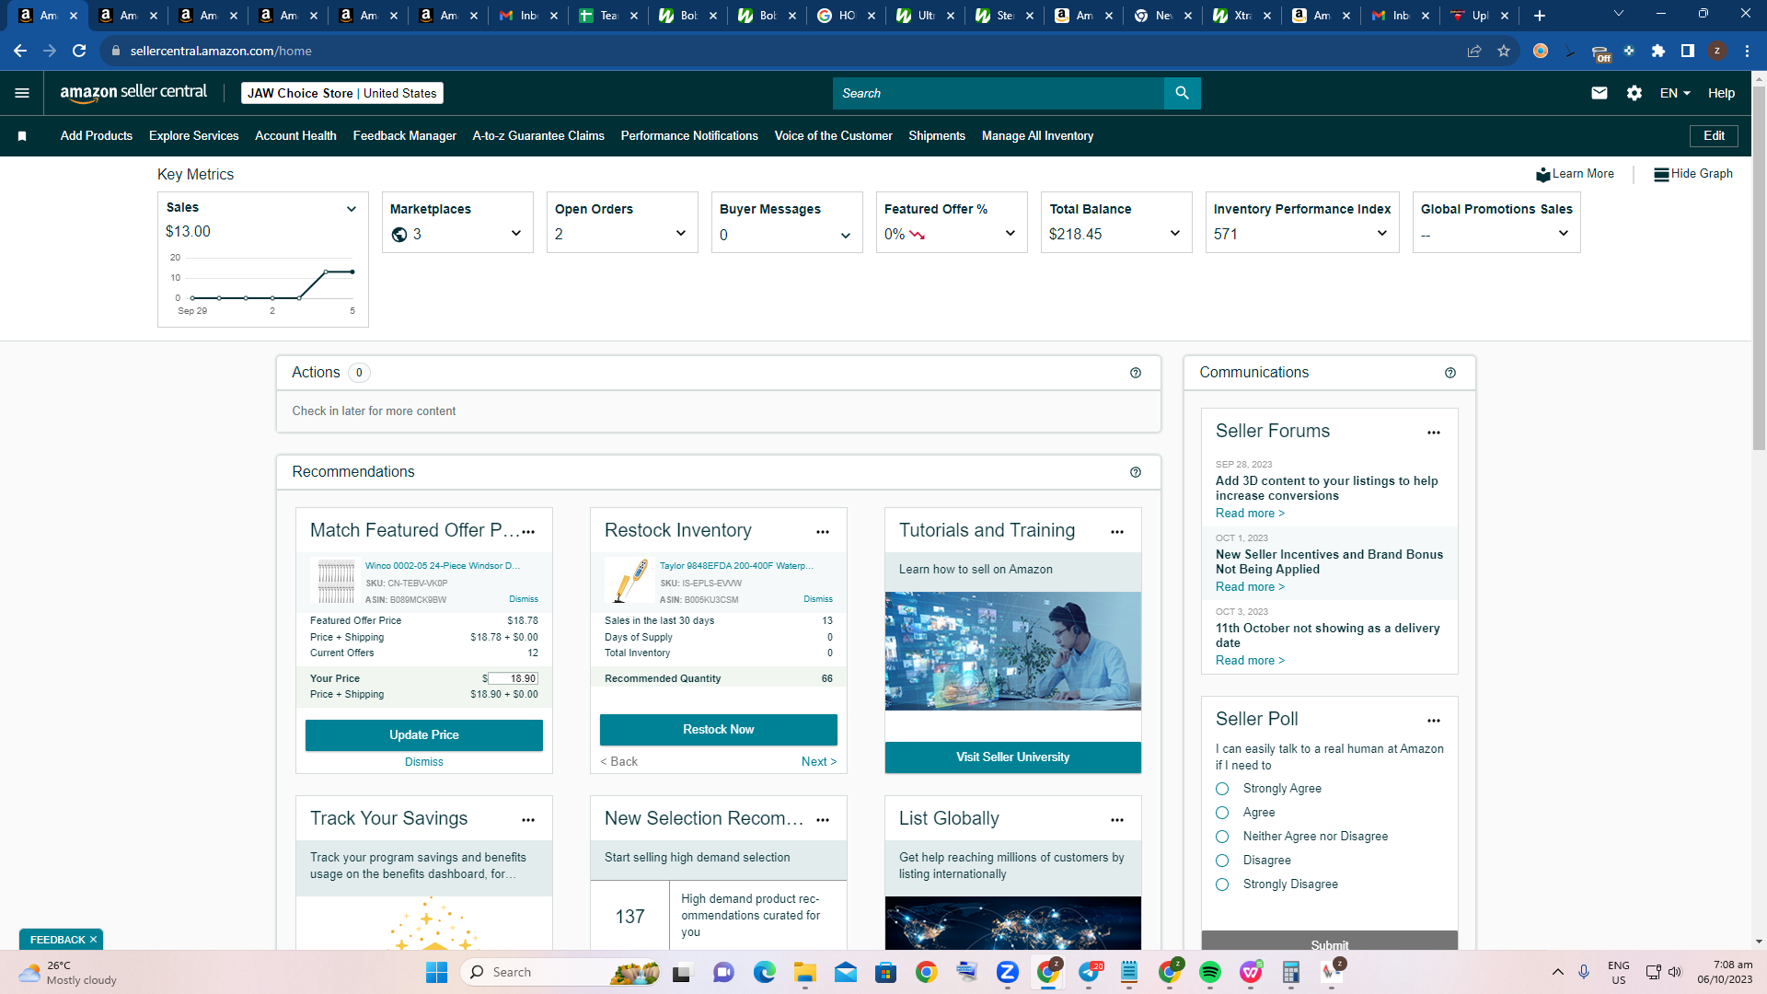Open Recommendations panel help icon

pyautogui.click(x=1136, y=472)
